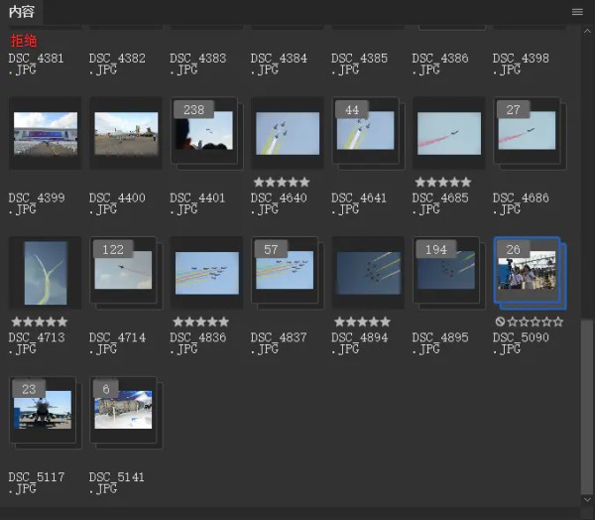The width and height of the screenshot is (595, 520).
Task: Select the DSC_4714.JPG stack thumbnail image
Action: coord(123,270)
